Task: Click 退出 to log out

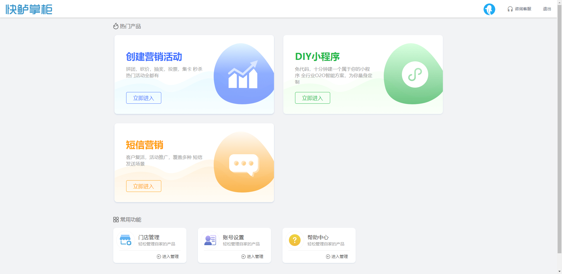Action: 547,9
